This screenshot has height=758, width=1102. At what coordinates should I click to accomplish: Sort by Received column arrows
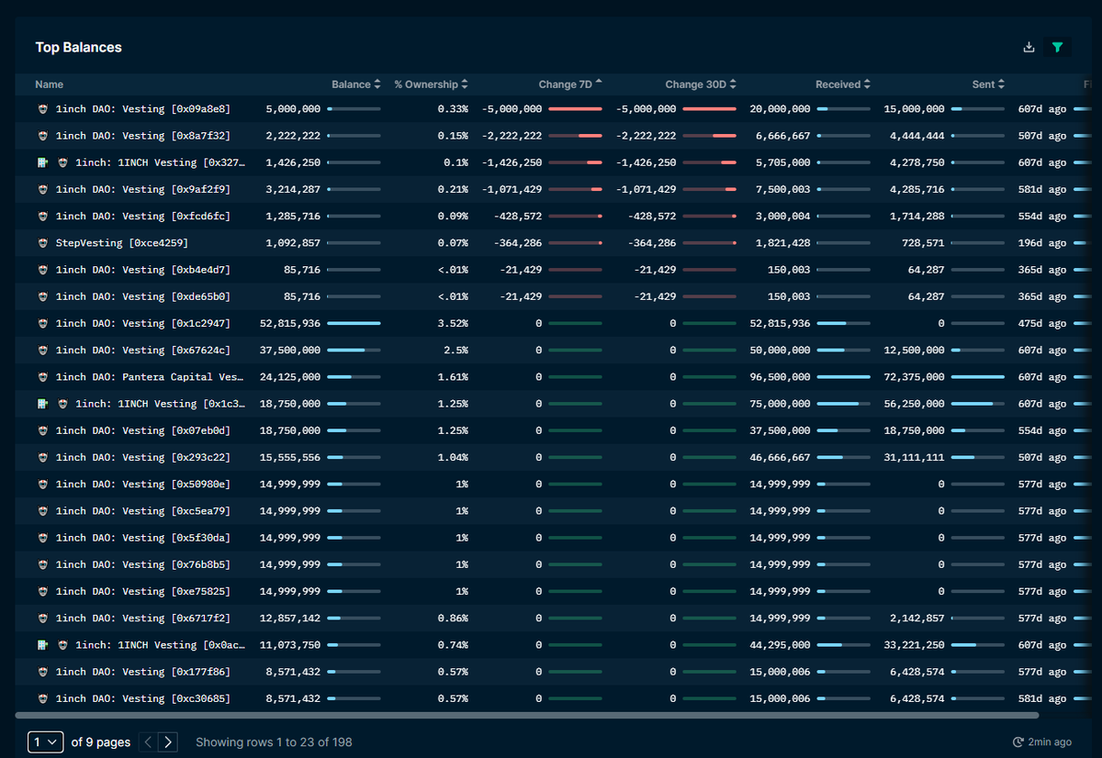(x=867, y=84)
